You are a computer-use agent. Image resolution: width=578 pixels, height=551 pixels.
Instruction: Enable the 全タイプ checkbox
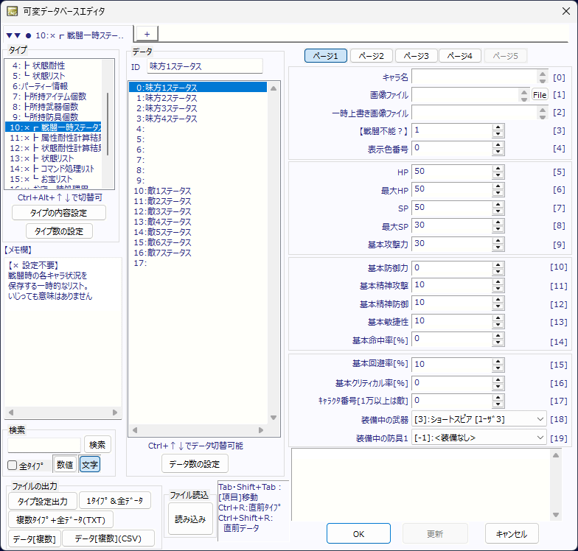(12, 466)
